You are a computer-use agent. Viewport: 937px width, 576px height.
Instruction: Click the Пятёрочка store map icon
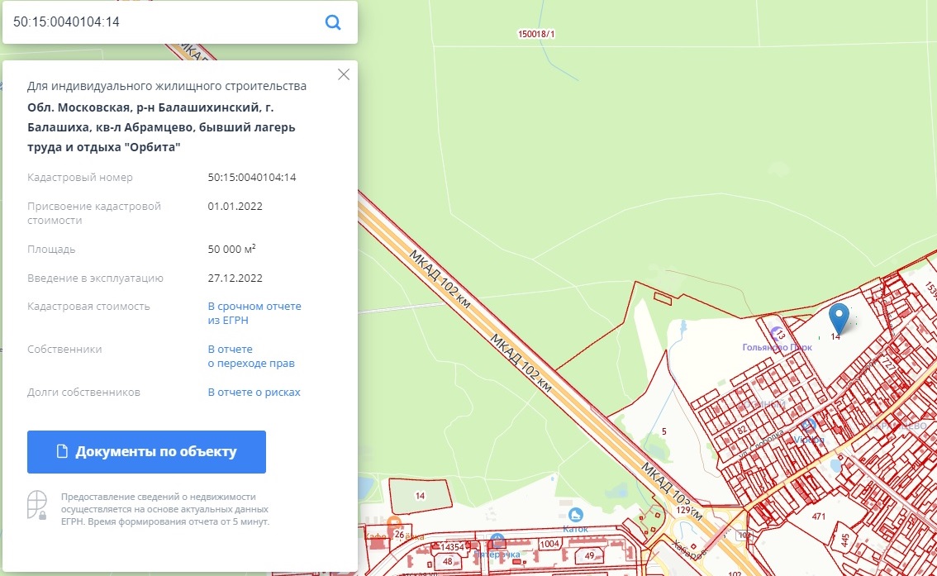point(497,540)
